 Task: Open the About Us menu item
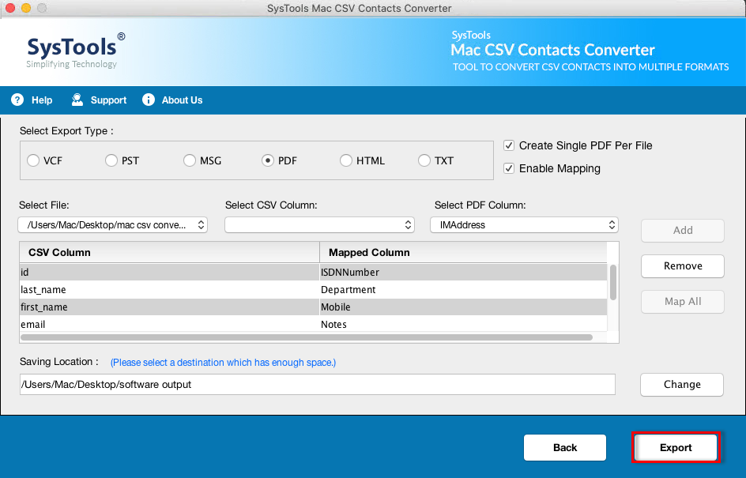(182, 100)
